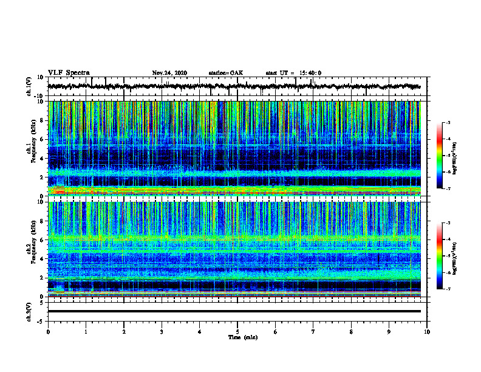This screenshot has height=372, width=481.
Task: Click the ch.2 color scale bar
Action: [x=440, y=256]
